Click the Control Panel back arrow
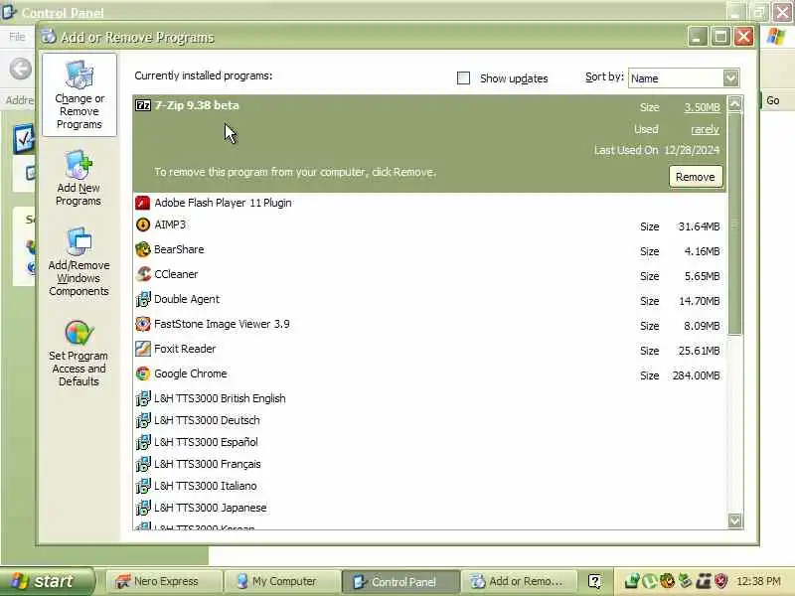The image size is (795, 596). 21,69
